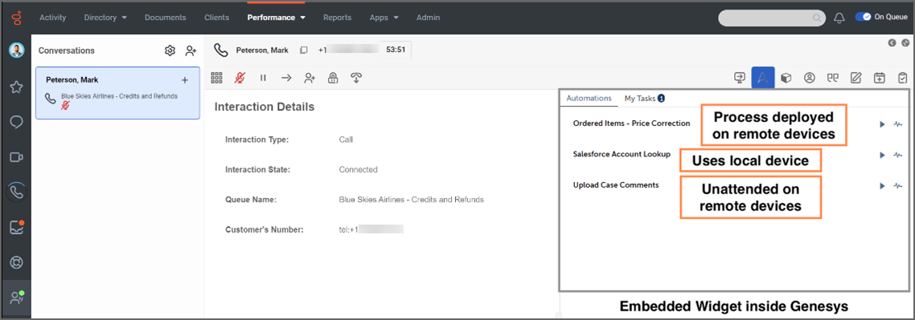Open the Automations widget A icon

763,77
